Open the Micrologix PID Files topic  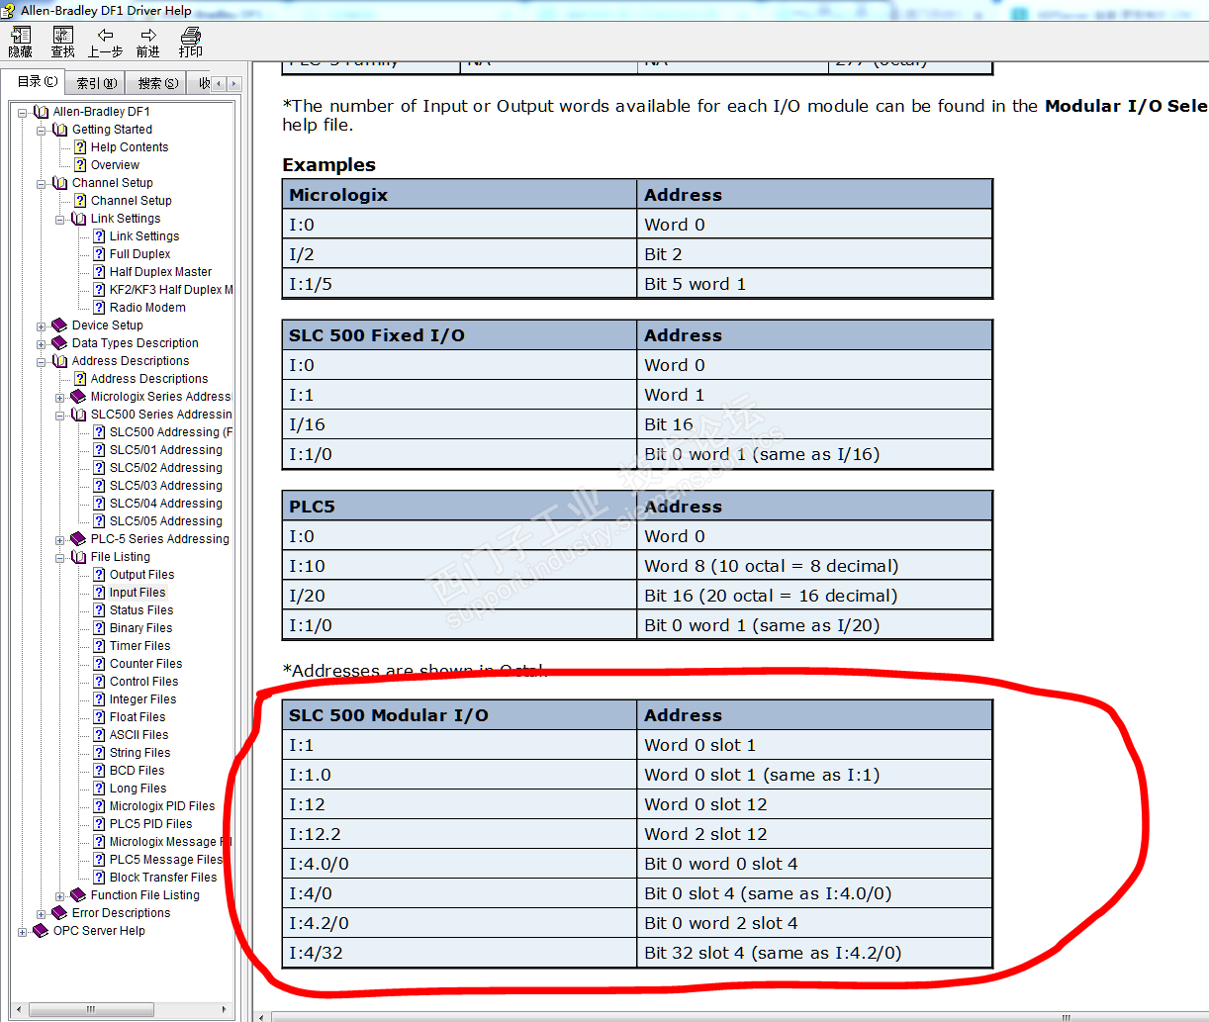click(x=162, y=806)
